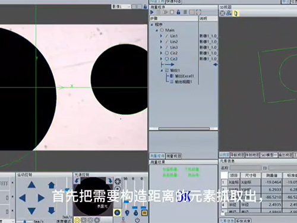This screenshot has width=297, height=223.
Task: Toggle the yellow highlighted auto light icon
Action: click(x=118, y=213)
